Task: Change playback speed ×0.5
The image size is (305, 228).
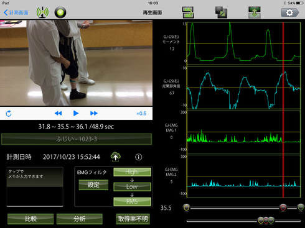Action: tap(141, 114)
